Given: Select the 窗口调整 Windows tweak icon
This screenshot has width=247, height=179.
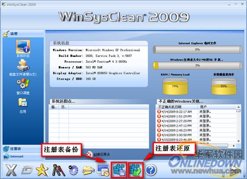Looking at the screenshot, I should [x=23, y=83].
